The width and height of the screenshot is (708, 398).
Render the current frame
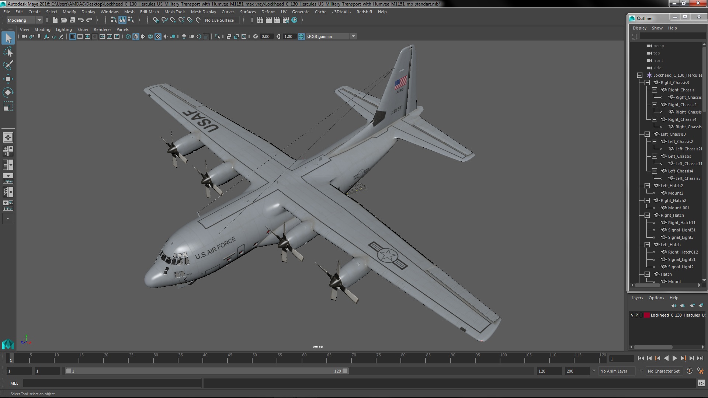point(269,20)
